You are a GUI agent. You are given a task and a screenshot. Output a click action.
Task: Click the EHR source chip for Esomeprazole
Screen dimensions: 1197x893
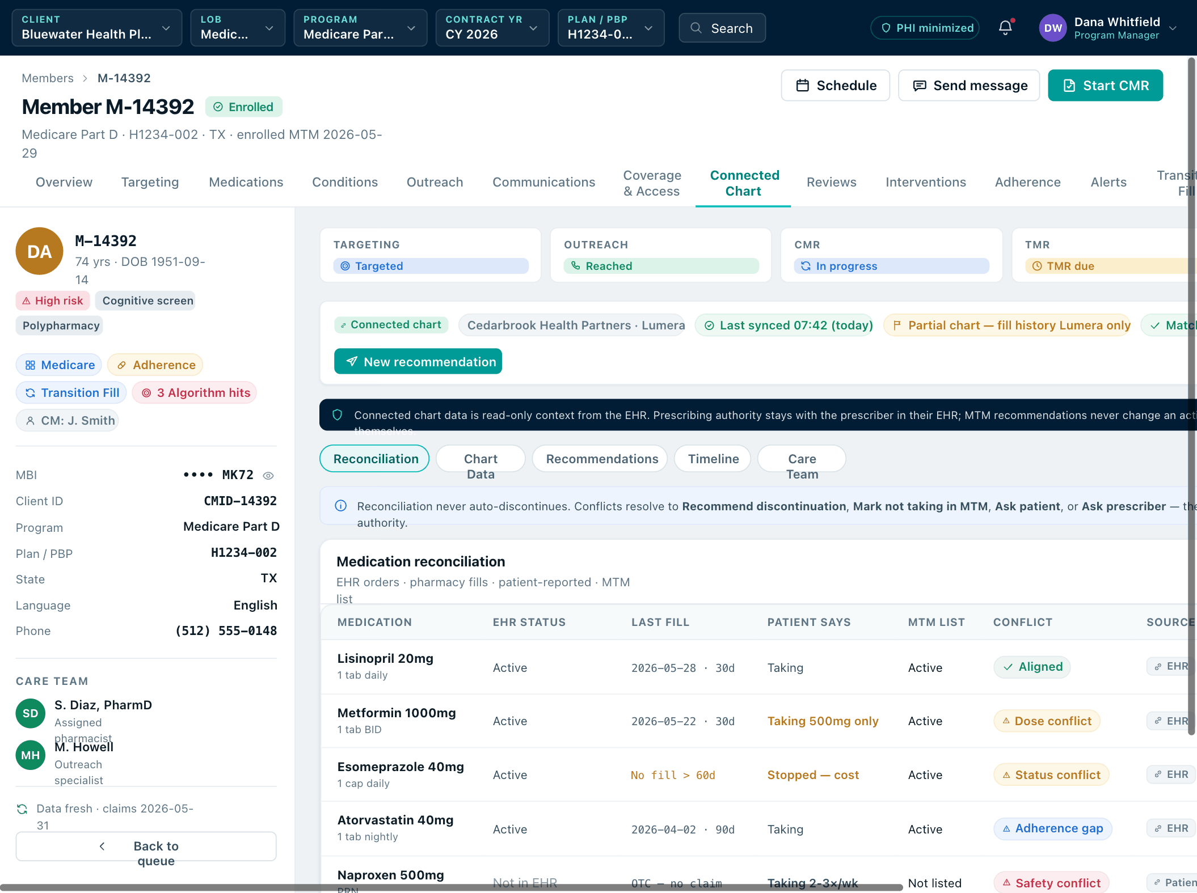pos(1170,774)
